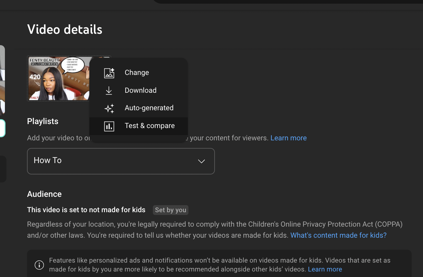Image resolution: width=423 pixels, height=277 pixels.
Task: Click the info icon in kids notice
Action: coord(39,265)
